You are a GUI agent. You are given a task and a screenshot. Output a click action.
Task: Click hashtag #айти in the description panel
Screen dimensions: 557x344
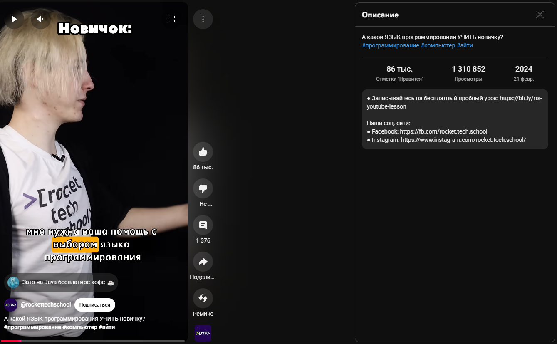click(465, 45)
